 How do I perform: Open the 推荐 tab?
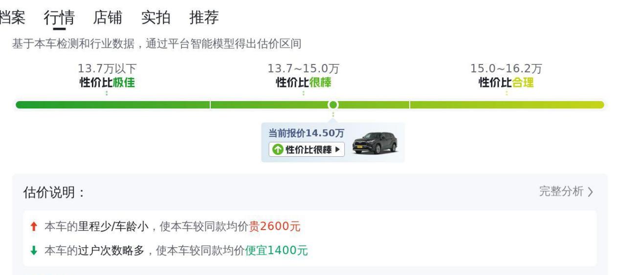click(204, 18)
